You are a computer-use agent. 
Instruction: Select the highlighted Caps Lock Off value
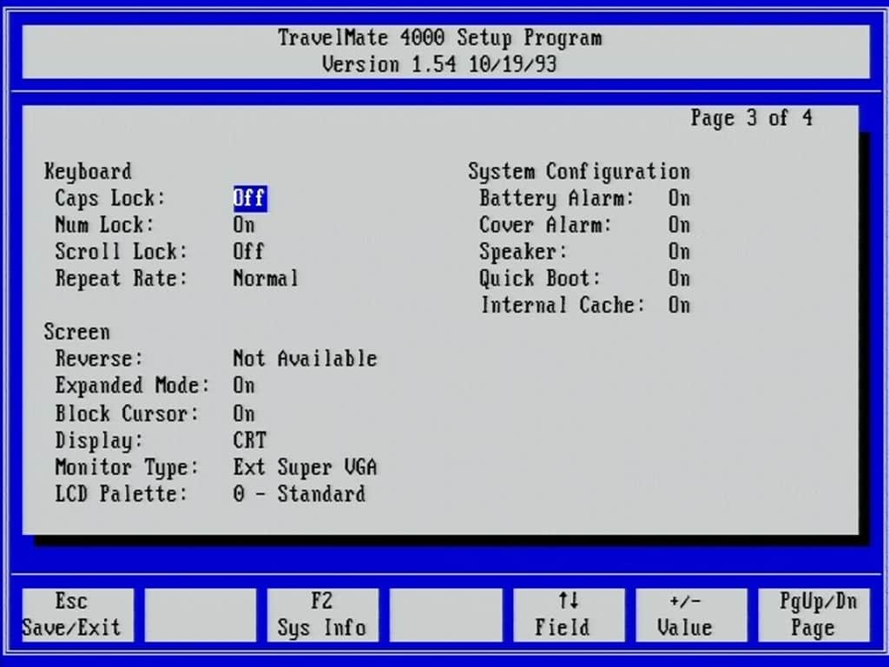250,198
